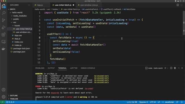This screenshot has width=185, height=104.
Task: Open the no-undef rule link in terminal
Action: point(89,89)
